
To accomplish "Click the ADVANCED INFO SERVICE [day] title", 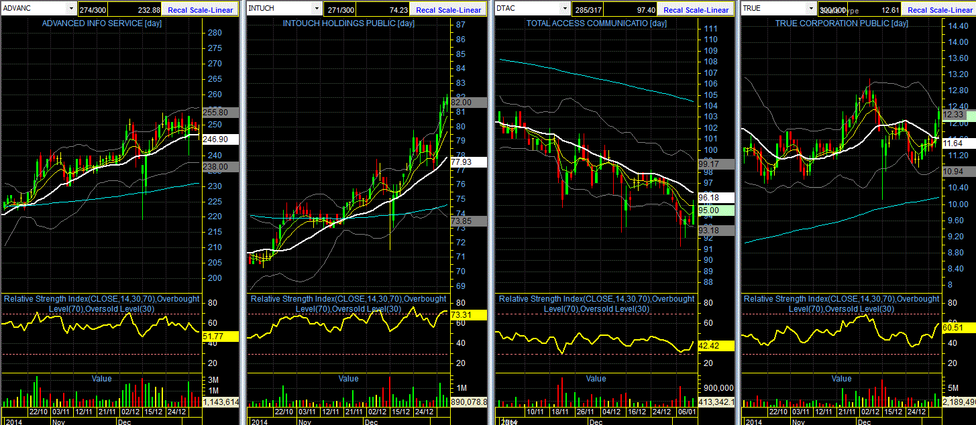I will coord(101,23).
